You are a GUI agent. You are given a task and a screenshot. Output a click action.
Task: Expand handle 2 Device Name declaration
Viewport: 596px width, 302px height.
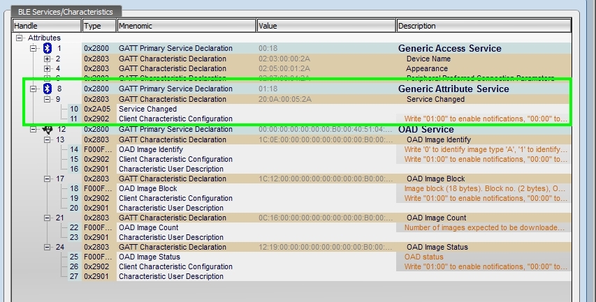click(x=47, y=59)
